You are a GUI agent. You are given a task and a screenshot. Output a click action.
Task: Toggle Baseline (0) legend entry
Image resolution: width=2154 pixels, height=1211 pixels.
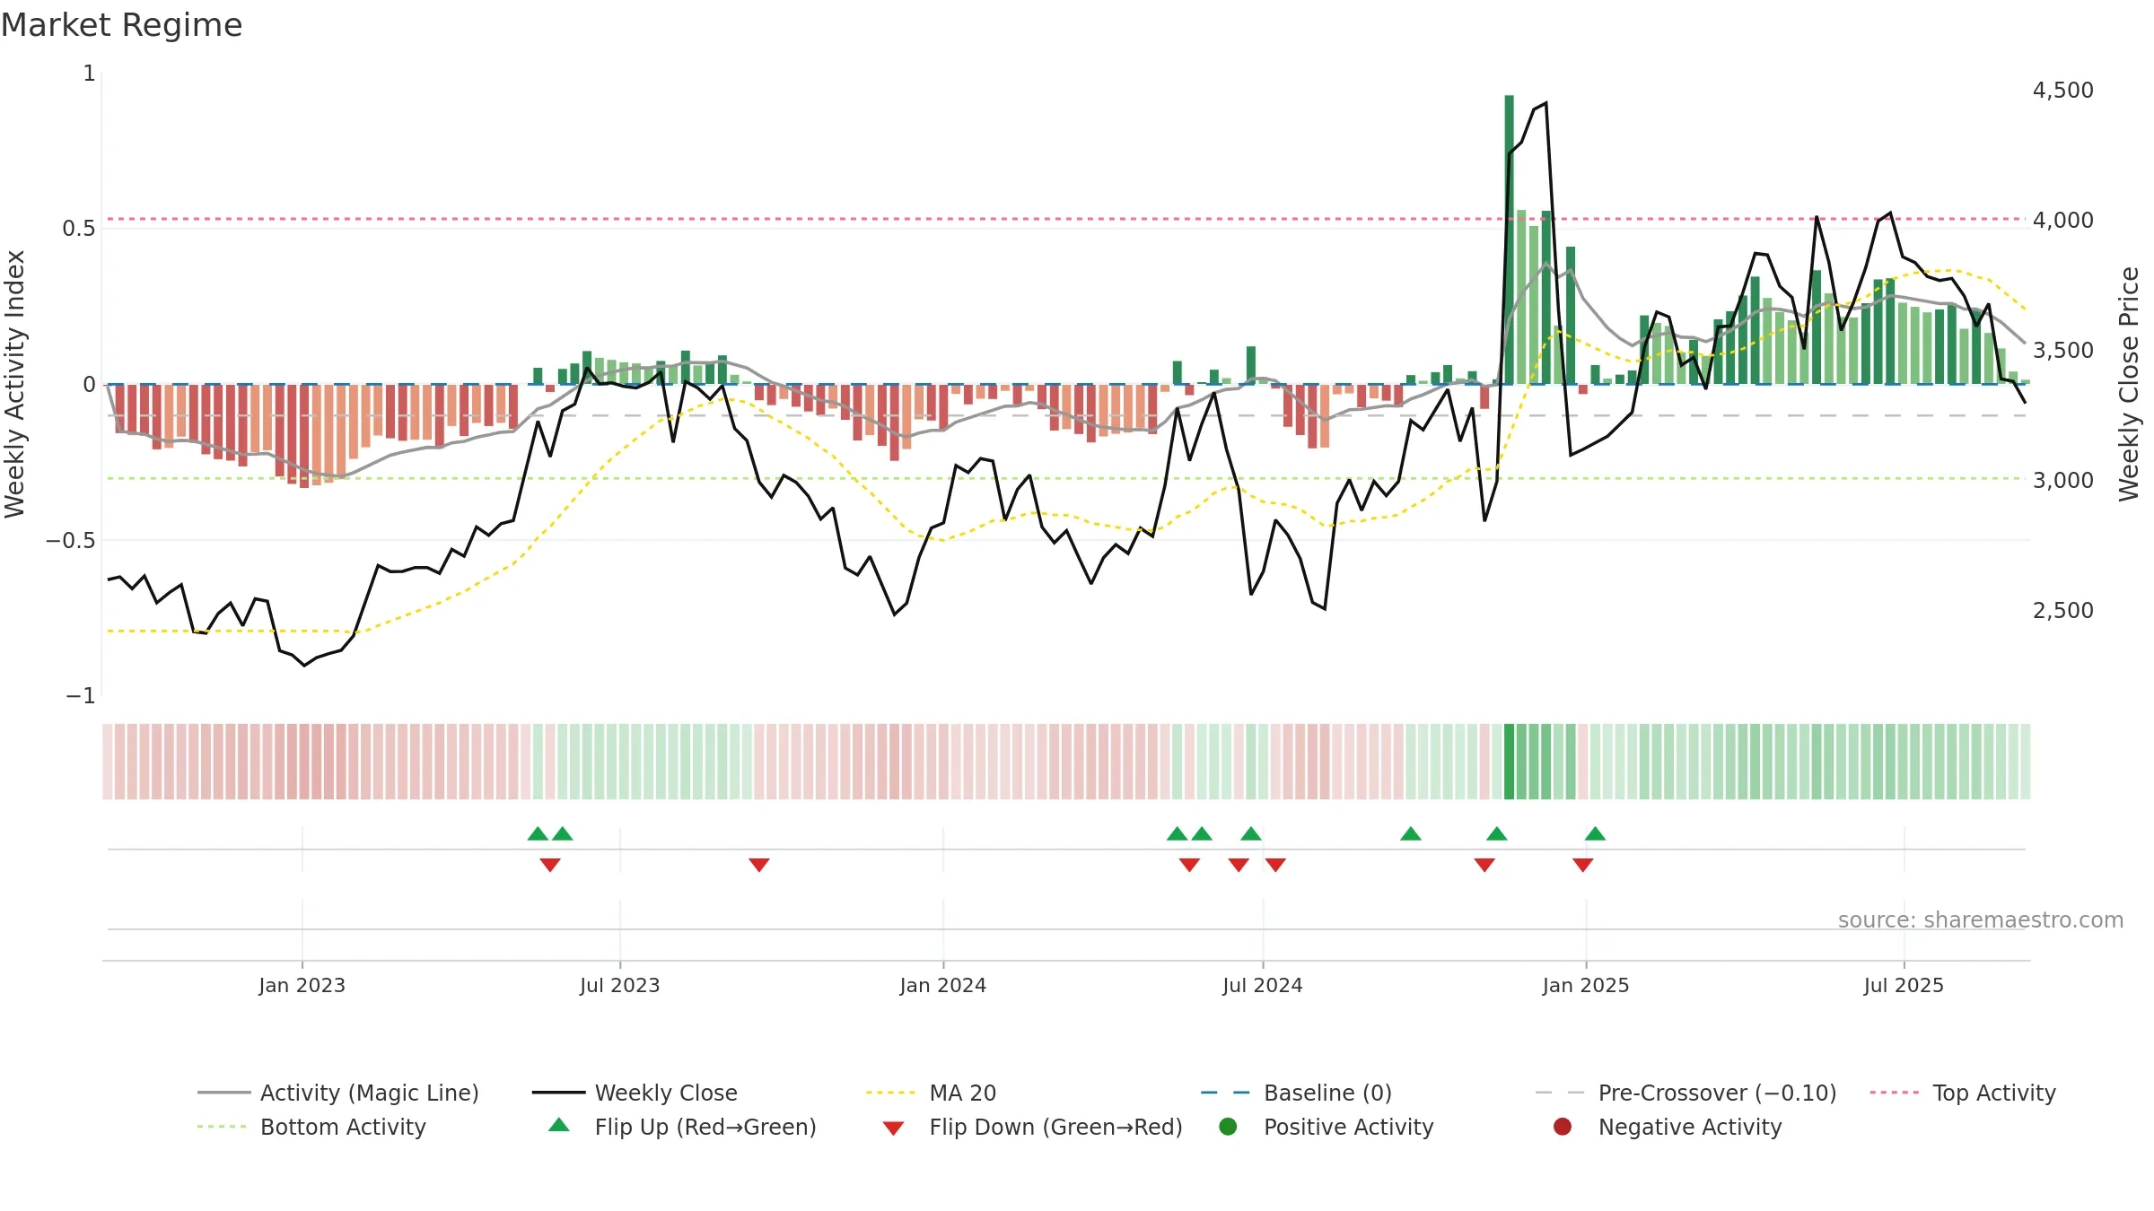(x=1296, y=1093)
